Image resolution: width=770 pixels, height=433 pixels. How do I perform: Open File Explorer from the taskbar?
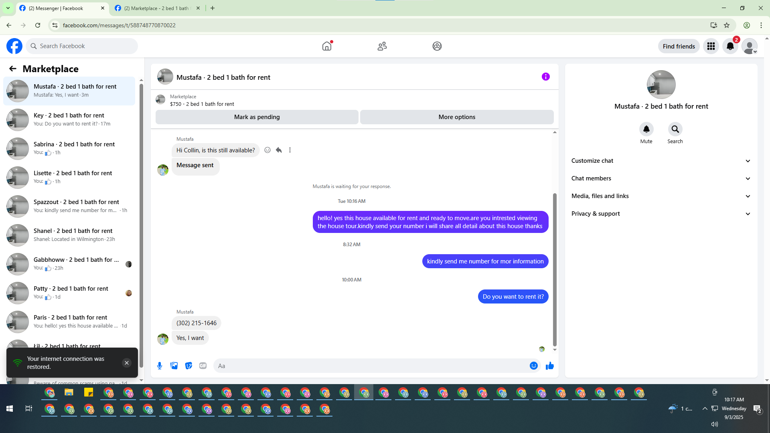click(69, 393)
